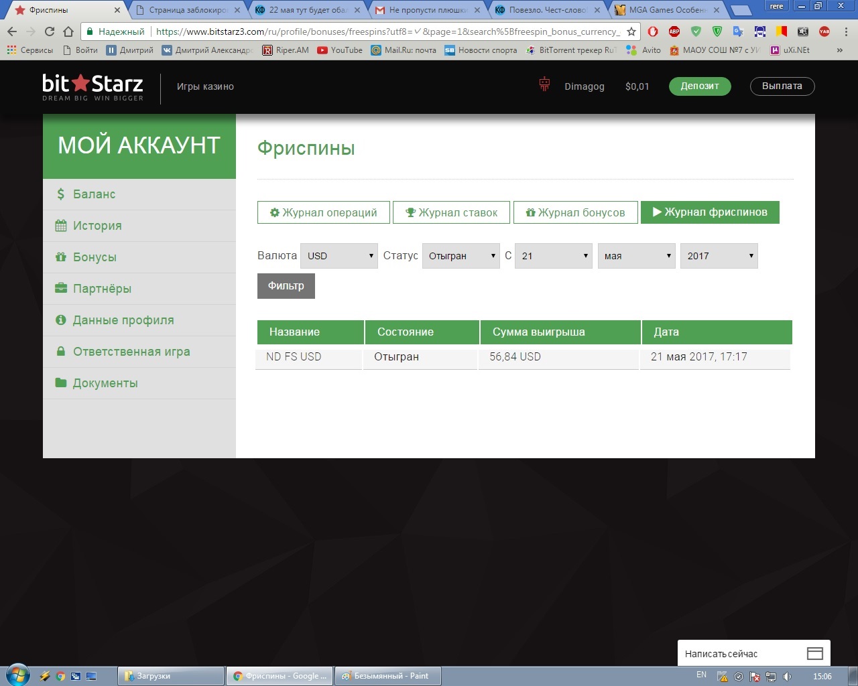The image size is (858, 686).
Task: Open Баланс in the account sidebar
Action: pyautogui.click(x=139, y=194)
